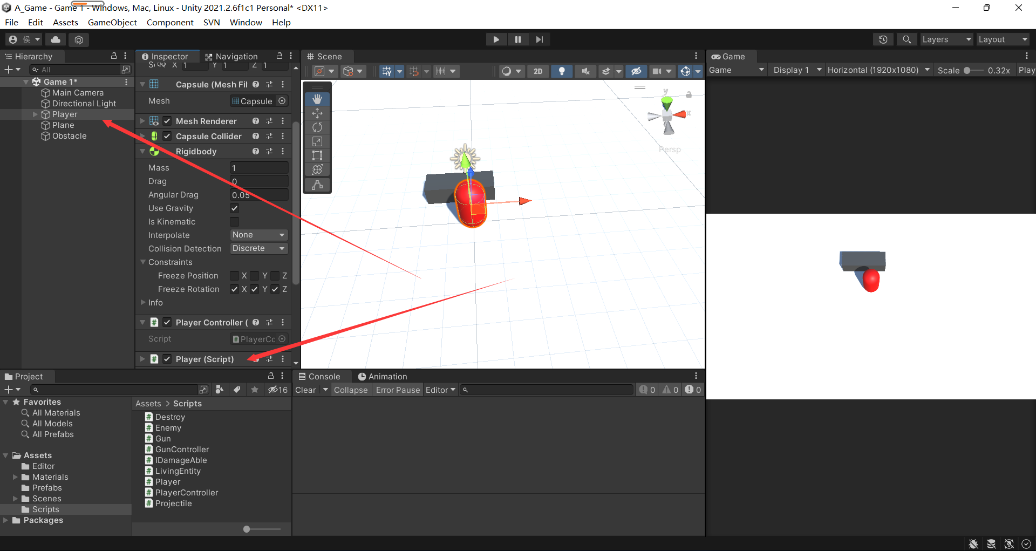Toggle scene lighting bulb icon

(x=562, y=71)
